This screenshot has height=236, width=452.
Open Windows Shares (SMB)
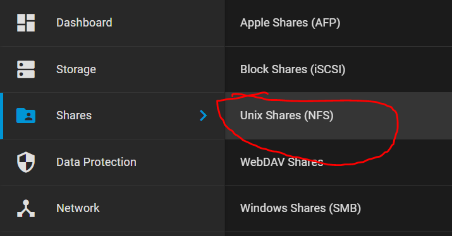(x=300, y=208)
